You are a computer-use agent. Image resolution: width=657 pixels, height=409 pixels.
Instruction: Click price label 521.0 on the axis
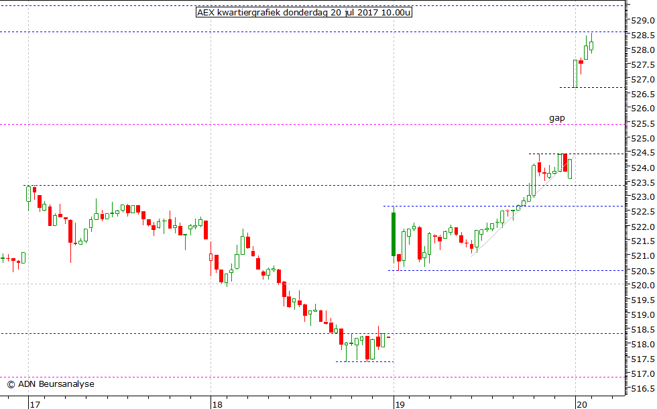(643, 256)
